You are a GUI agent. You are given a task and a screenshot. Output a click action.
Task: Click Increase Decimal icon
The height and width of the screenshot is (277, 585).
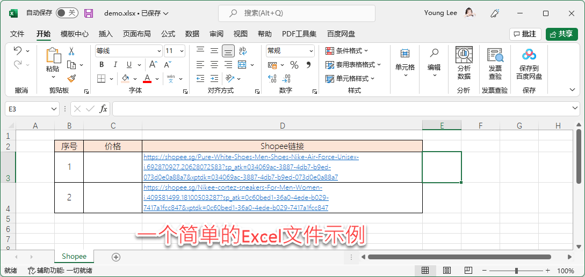(273, 79)
